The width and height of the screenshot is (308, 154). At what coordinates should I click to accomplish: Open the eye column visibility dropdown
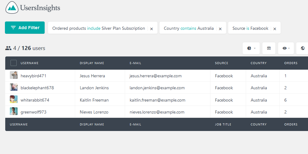[x=286, y=48]
